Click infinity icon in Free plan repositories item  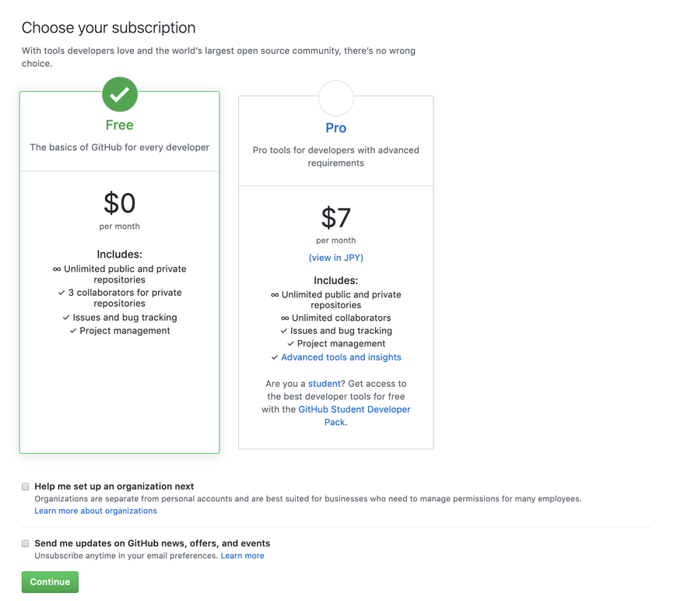pos(57,269)
